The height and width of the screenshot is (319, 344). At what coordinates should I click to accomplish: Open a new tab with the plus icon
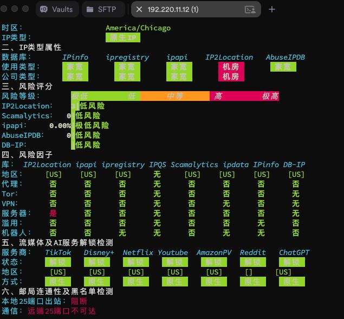coord(272,9)
